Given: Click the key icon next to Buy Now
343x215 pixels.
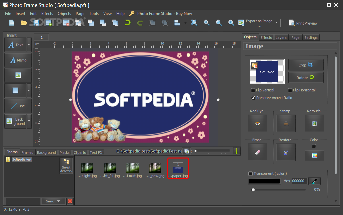Looking at the screenshot, I should tap(131, 14).
